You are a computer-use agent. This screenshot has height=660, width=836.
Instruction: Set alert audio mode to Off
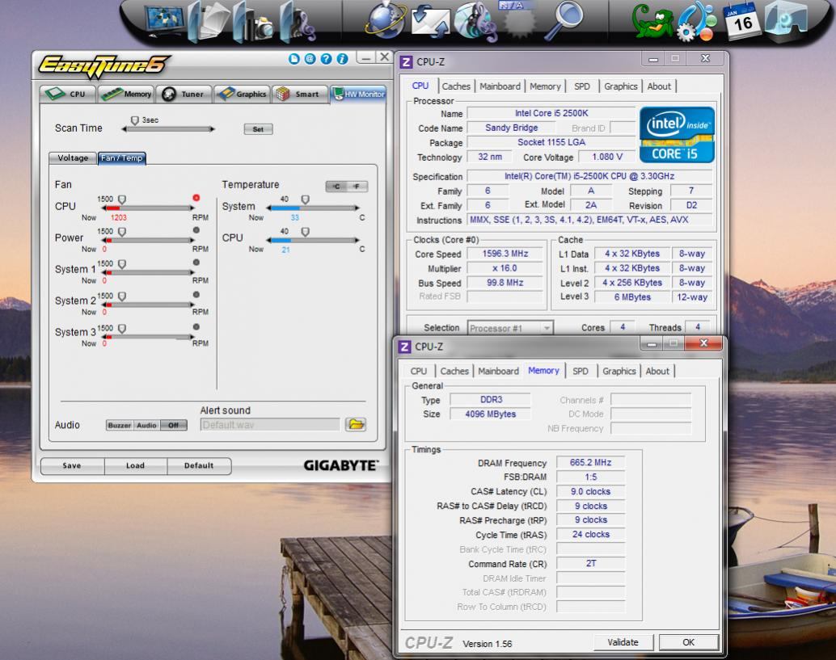click(x=173, y=425)
